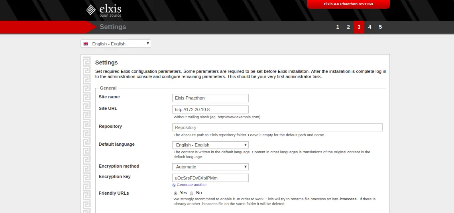The width and height of the screenshot is (454, 213).
Task: Go to installation step 1
Action: tap(338, 27)
